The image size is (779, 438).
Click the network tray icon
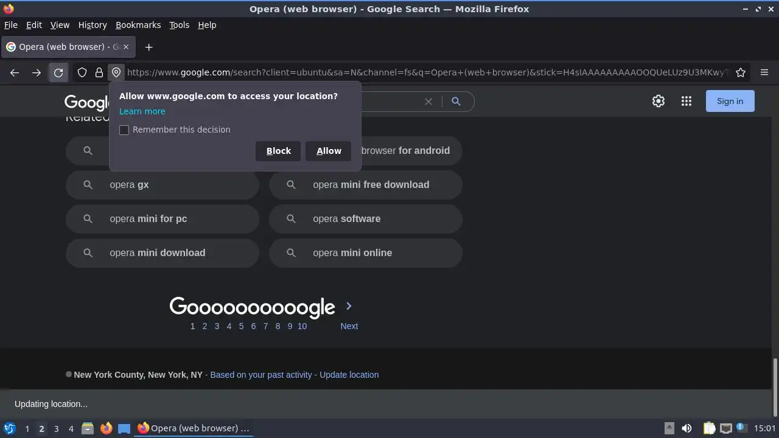pos(725,428)
